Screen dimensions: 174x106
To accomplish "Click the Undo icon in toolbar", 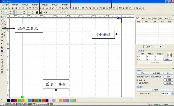I will click(x=20, y=8).
